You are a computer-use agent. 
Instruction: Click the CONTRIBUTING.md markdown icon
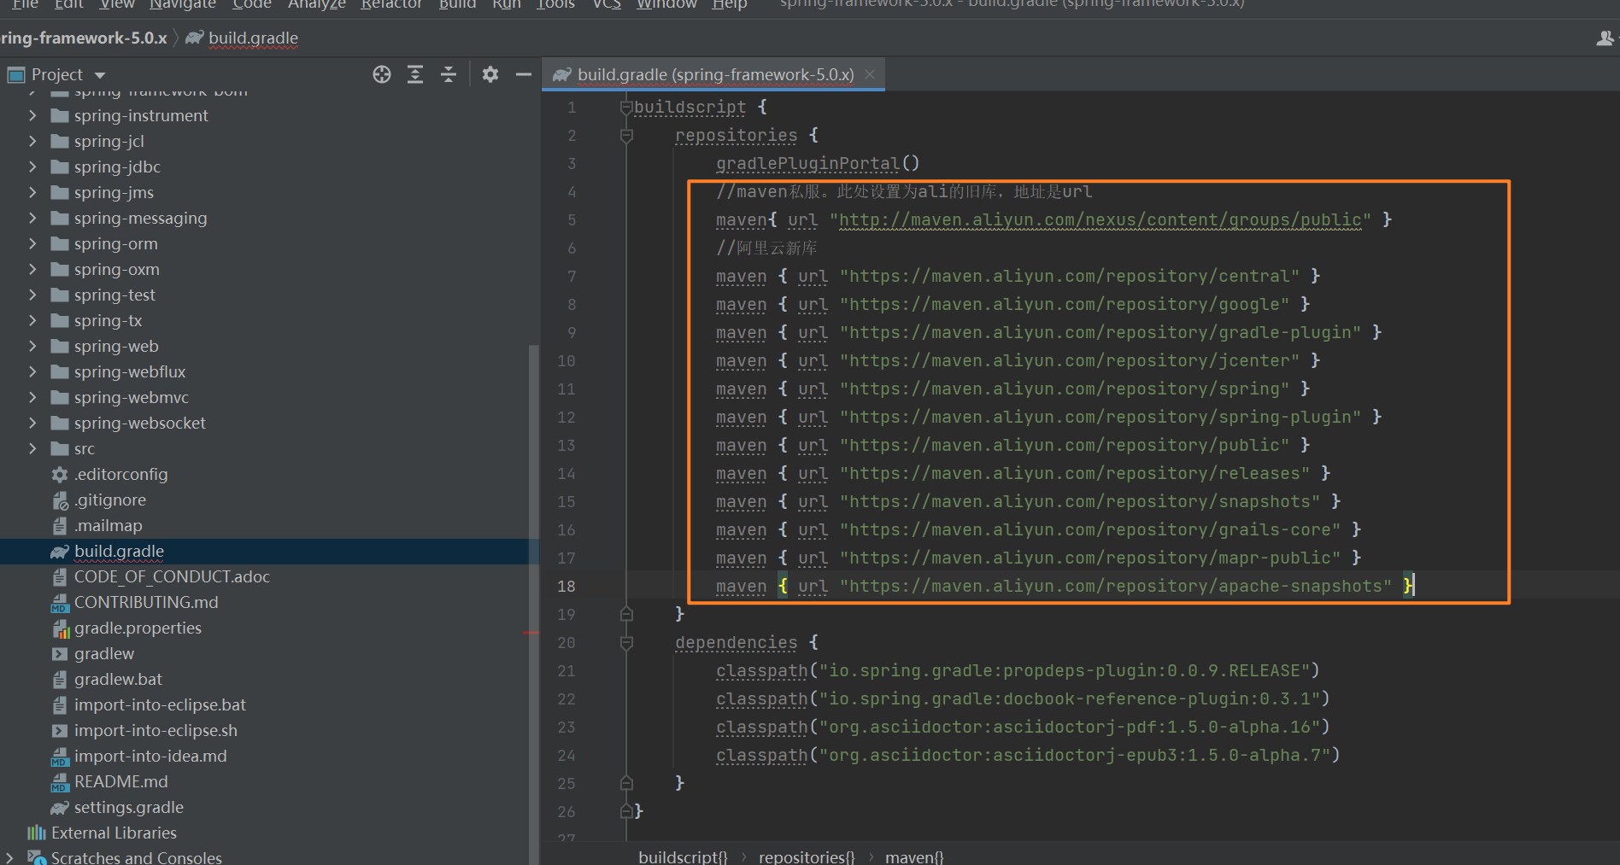pos(60,603)
